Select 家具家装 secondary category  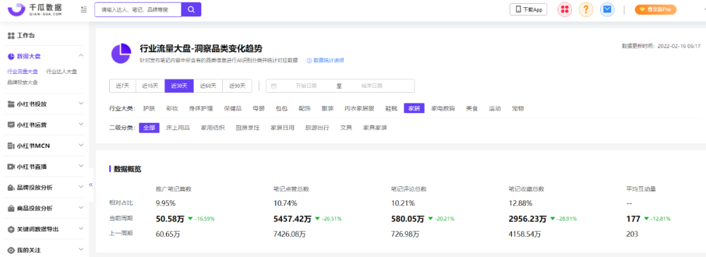(x=375, y=128)
